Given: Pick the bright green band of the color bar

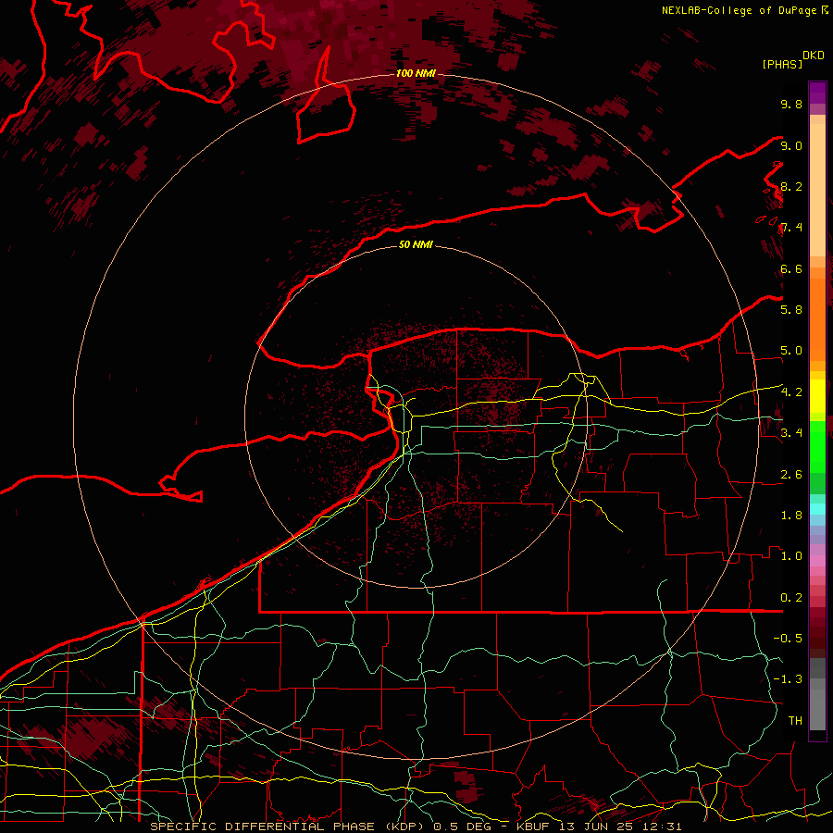Looking at the screenshot, I should click(x=817, y=446).
